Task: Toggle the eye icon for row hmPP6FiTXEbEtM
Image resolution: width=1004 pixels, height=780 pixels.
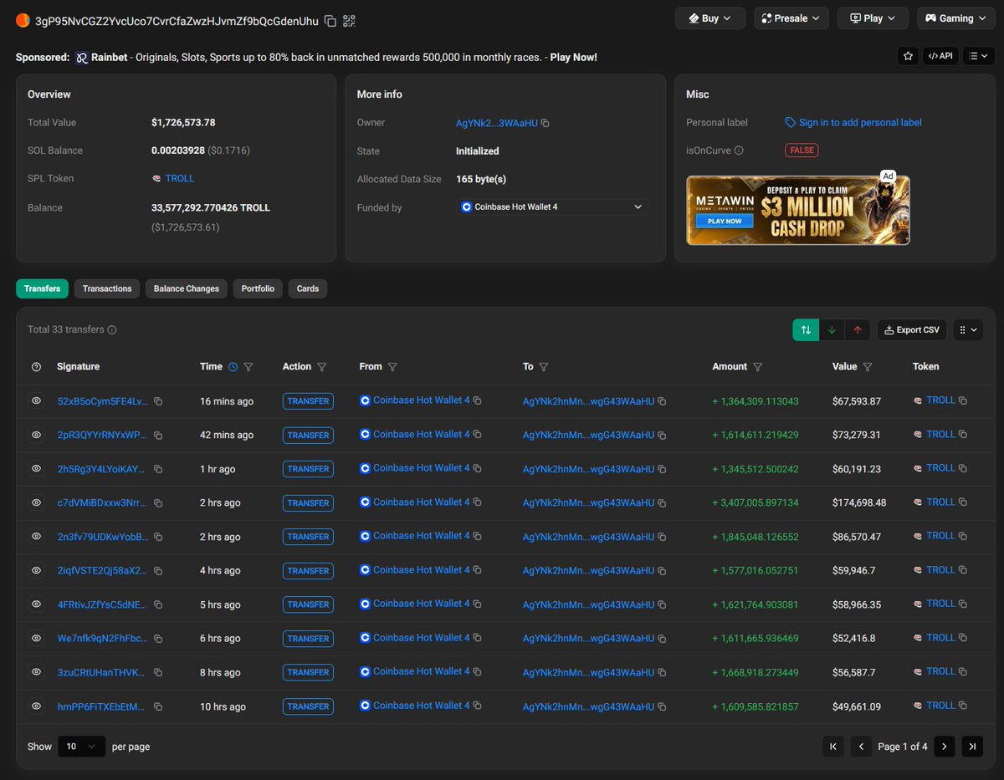Action: click(36, 706)
